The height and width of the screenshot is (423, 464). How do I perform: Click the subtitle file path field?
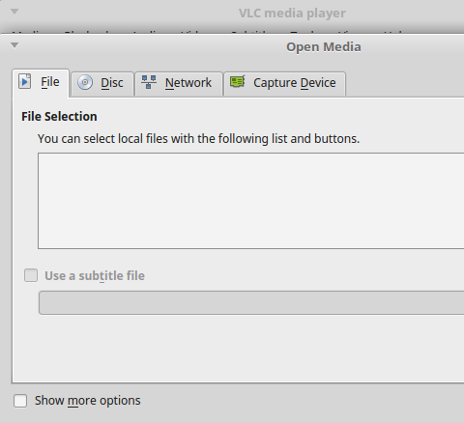pos(251,302)
